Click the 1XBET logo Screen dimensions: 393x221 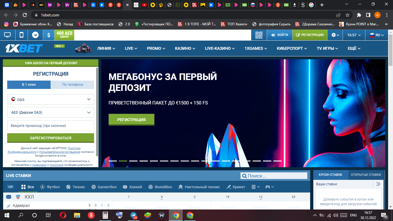24,48
